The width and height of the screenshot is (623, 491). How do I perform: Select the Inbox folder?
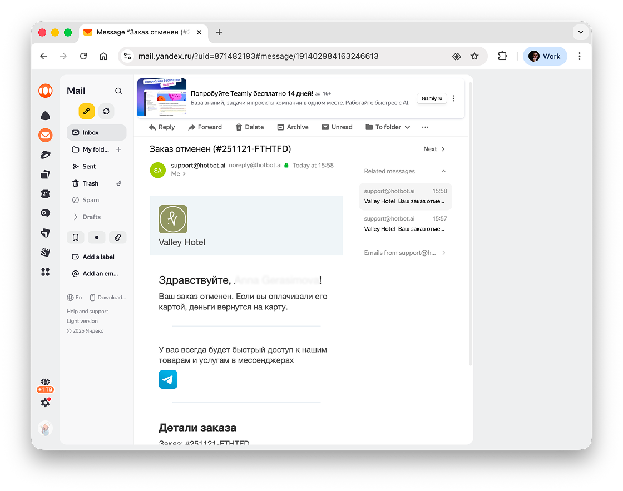coord(97,132)
